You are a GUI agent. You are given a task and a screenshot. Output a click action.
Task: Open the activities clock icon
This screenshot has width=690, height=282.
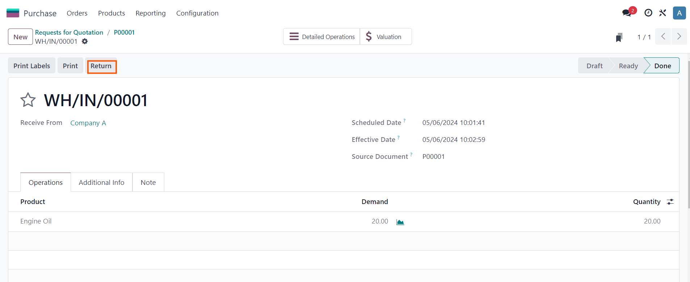648,13
